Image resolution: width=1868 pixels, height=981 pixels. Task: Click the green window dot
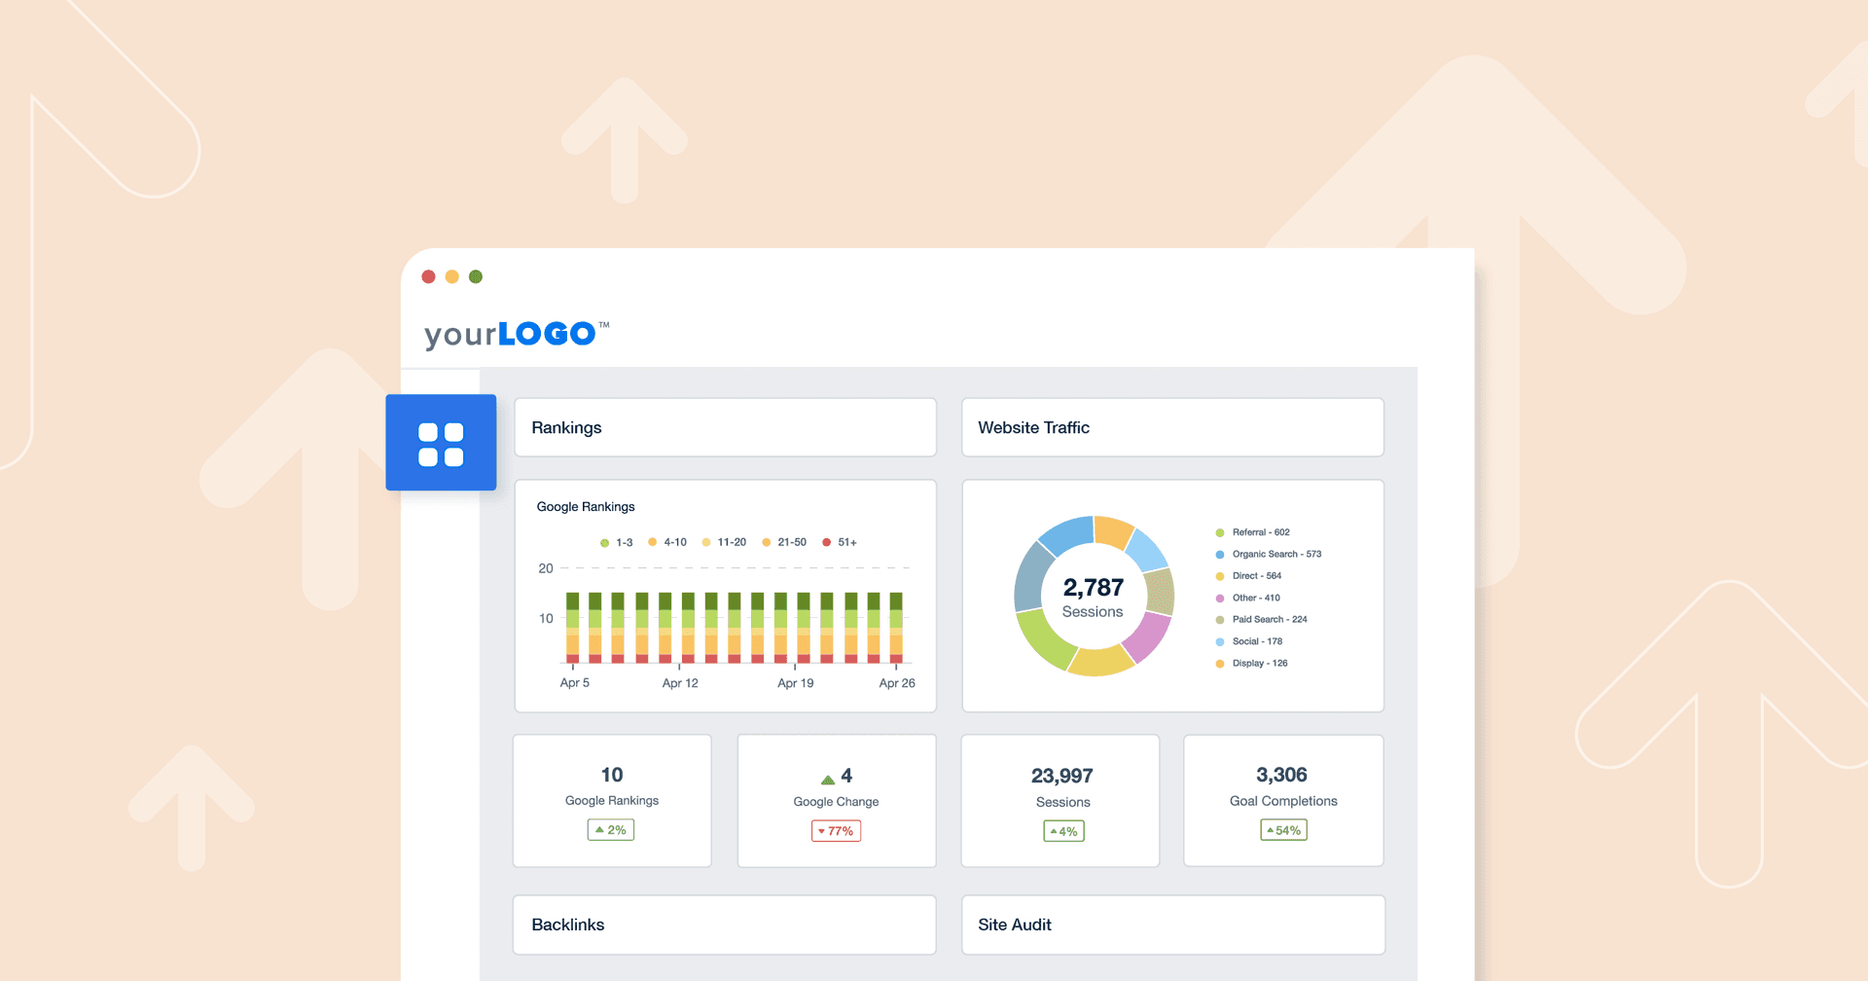click(x=476, y=277)
